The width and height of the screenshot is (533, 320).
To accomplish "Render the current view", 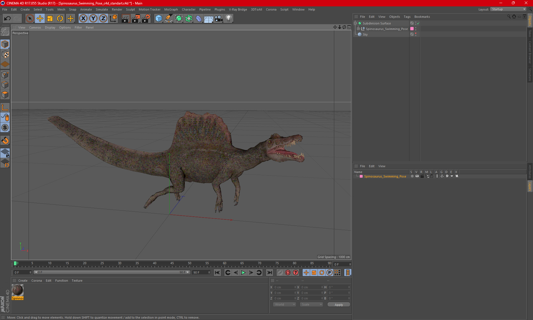I will click(x=125, y=18).
